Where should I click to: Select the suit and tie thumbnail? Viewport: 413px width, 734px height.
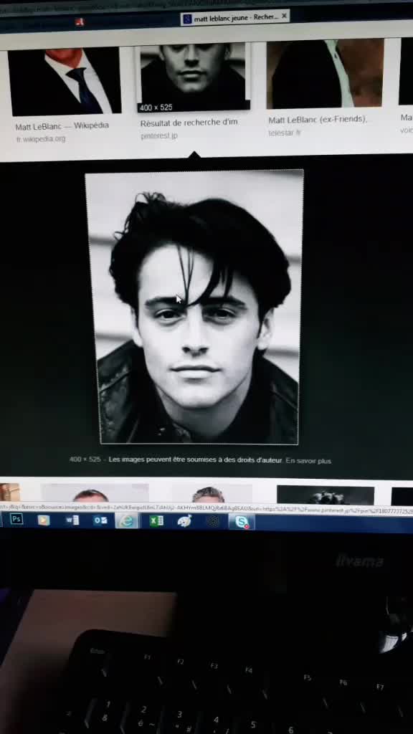point(64,80)
